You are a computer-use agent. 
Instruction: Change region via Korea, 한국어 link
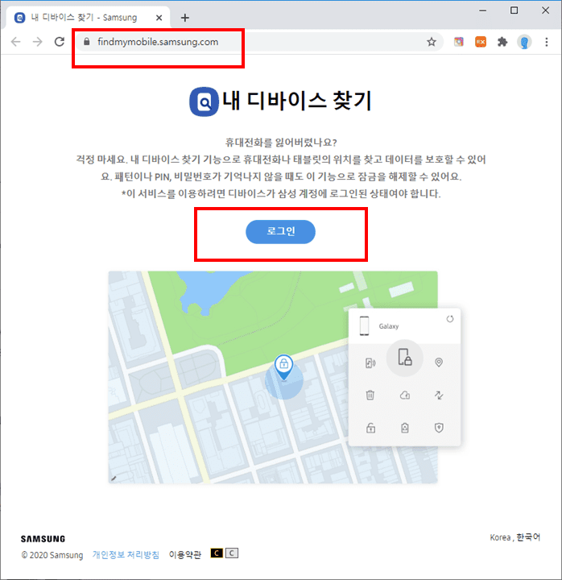pos(515,537)
